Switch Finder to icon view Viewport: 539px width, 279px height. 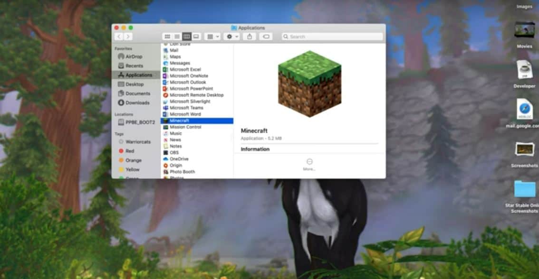(167, 37)
